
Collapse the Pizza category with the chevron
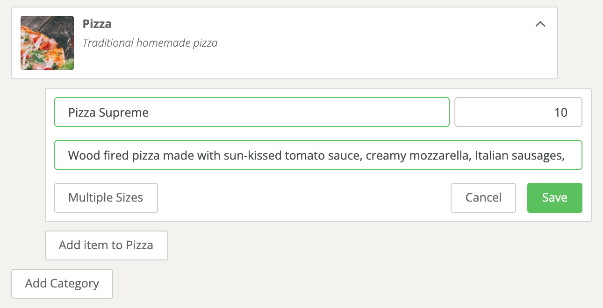point(540,24)
